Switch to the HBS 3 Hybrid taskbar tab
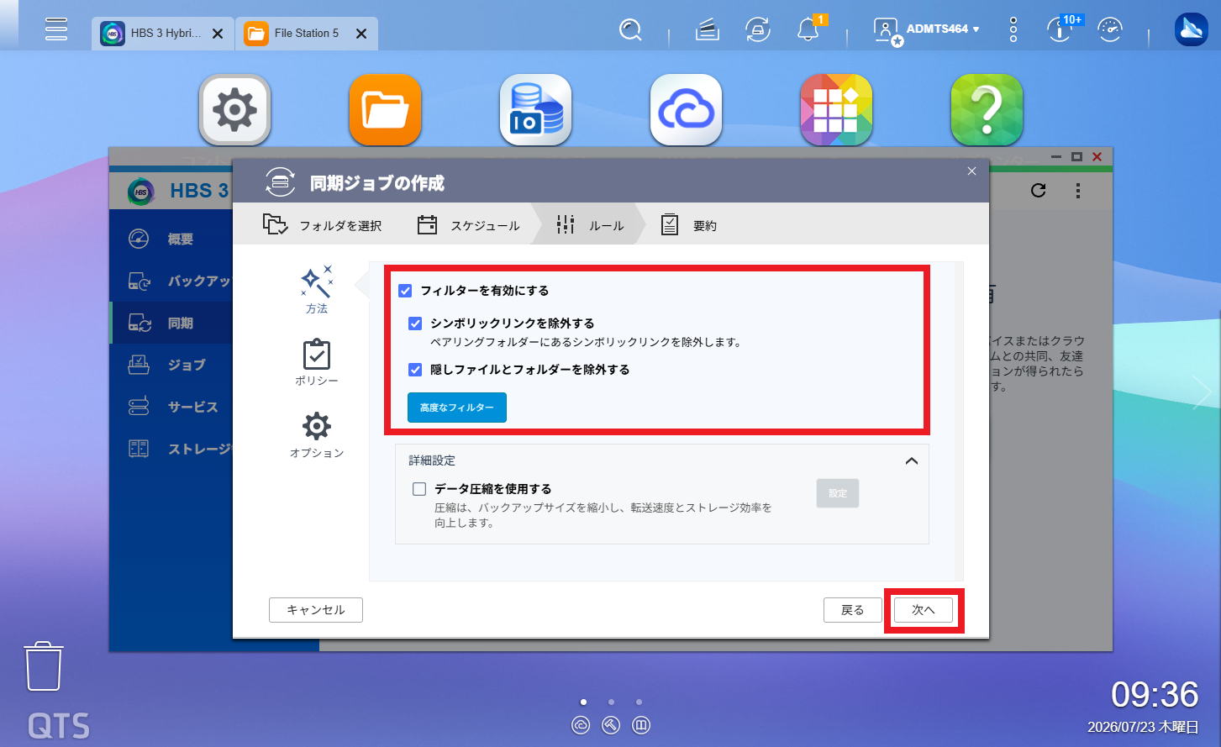The image size is (1221, 747). pyautogui.click(x=161, y=34)
